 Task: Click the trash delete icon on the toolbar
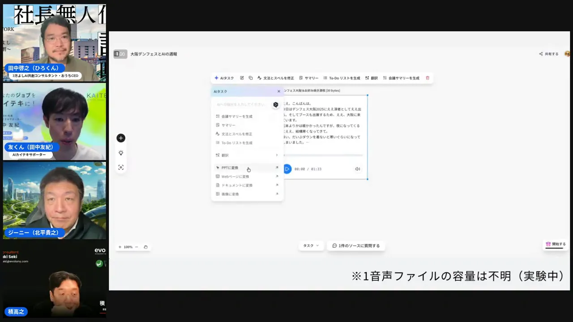pyautogui.click(x=427, y=78)
